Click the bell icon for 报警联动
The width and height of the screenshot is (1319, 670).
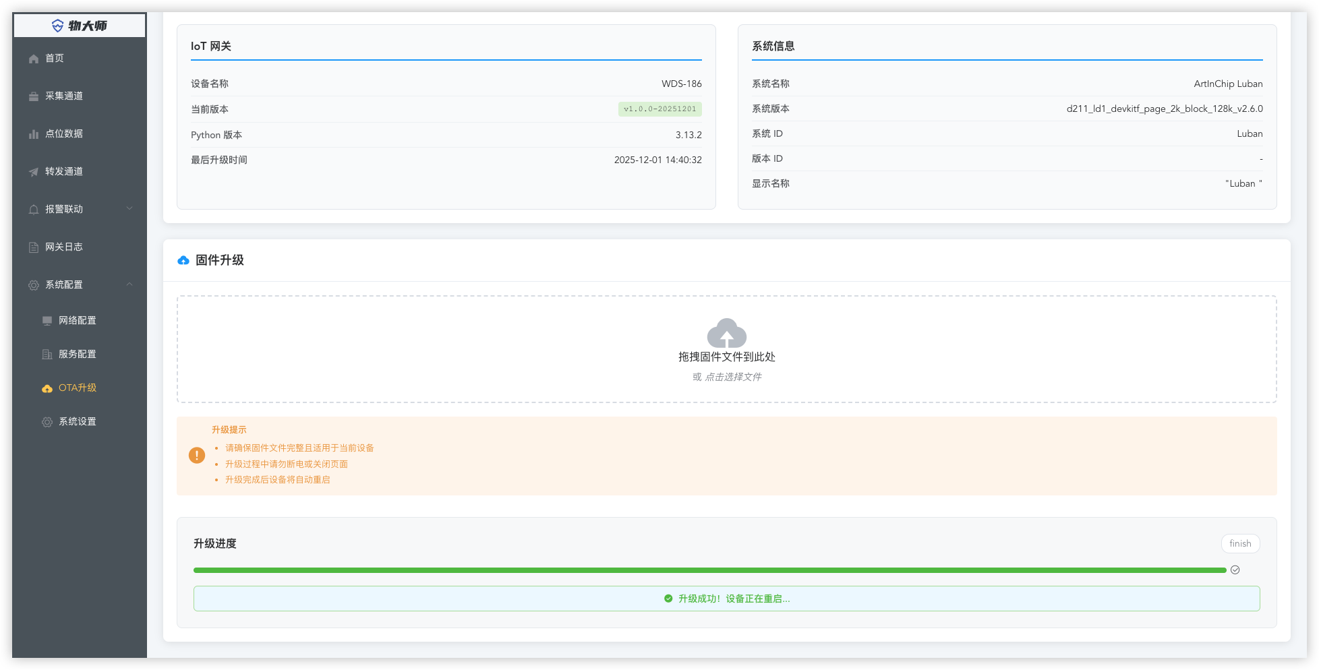click(x=34, y=210)
